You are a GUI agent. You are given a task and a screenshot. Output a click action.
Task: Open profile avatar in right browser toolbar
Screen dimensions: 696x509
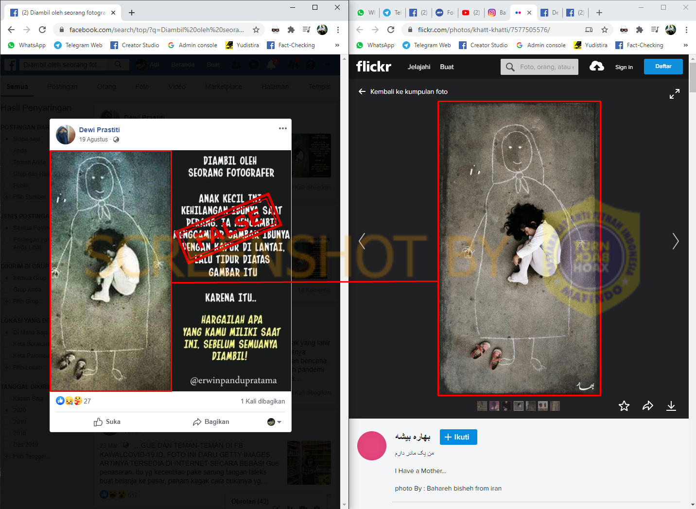point(671,30)
